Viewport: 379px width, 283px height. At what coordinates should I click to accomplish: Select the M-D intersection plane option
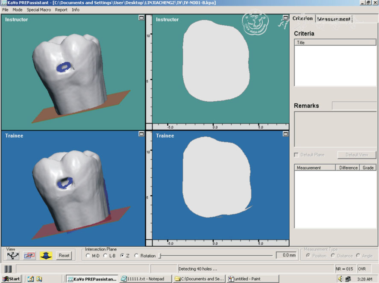[x=88, y=256]
